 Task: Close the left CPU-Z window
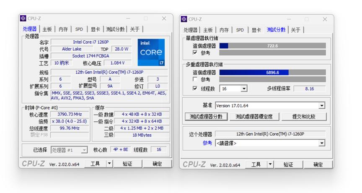pos(164,18)
